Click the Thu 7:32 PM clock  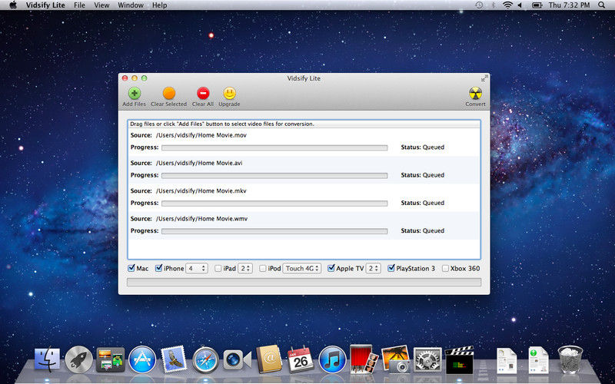[569, 5]
